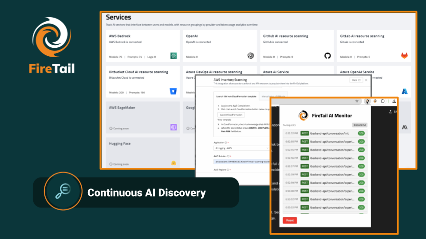This screenshot has height=239, width=426.
Task: Click the Bitbucket bucket icon
Action: click(174, 91)
